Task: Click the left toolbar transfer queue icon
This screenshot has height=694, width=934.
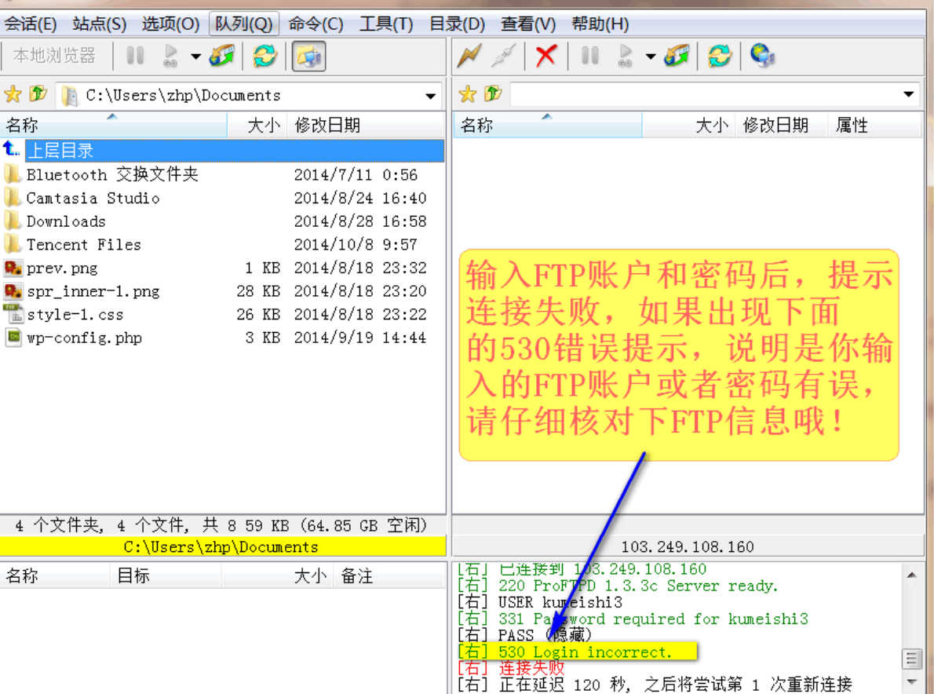Action: 222,56
